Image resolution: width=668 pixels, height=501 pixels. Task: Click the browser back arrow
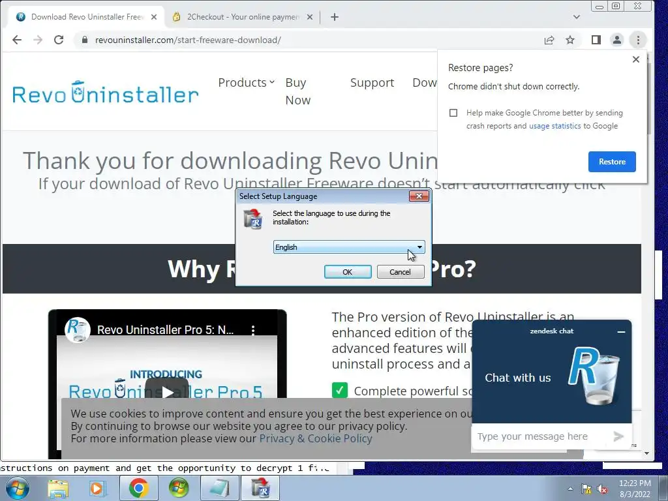(x=16, y=40)
